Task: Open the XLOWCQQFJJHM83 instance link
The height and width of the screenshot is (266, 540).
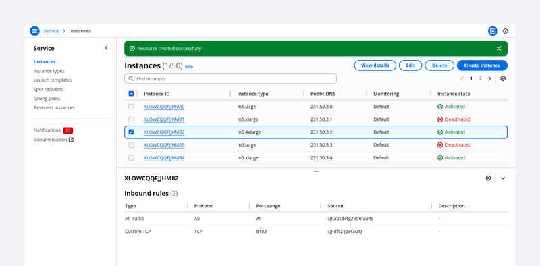Action: coord(164,145)
